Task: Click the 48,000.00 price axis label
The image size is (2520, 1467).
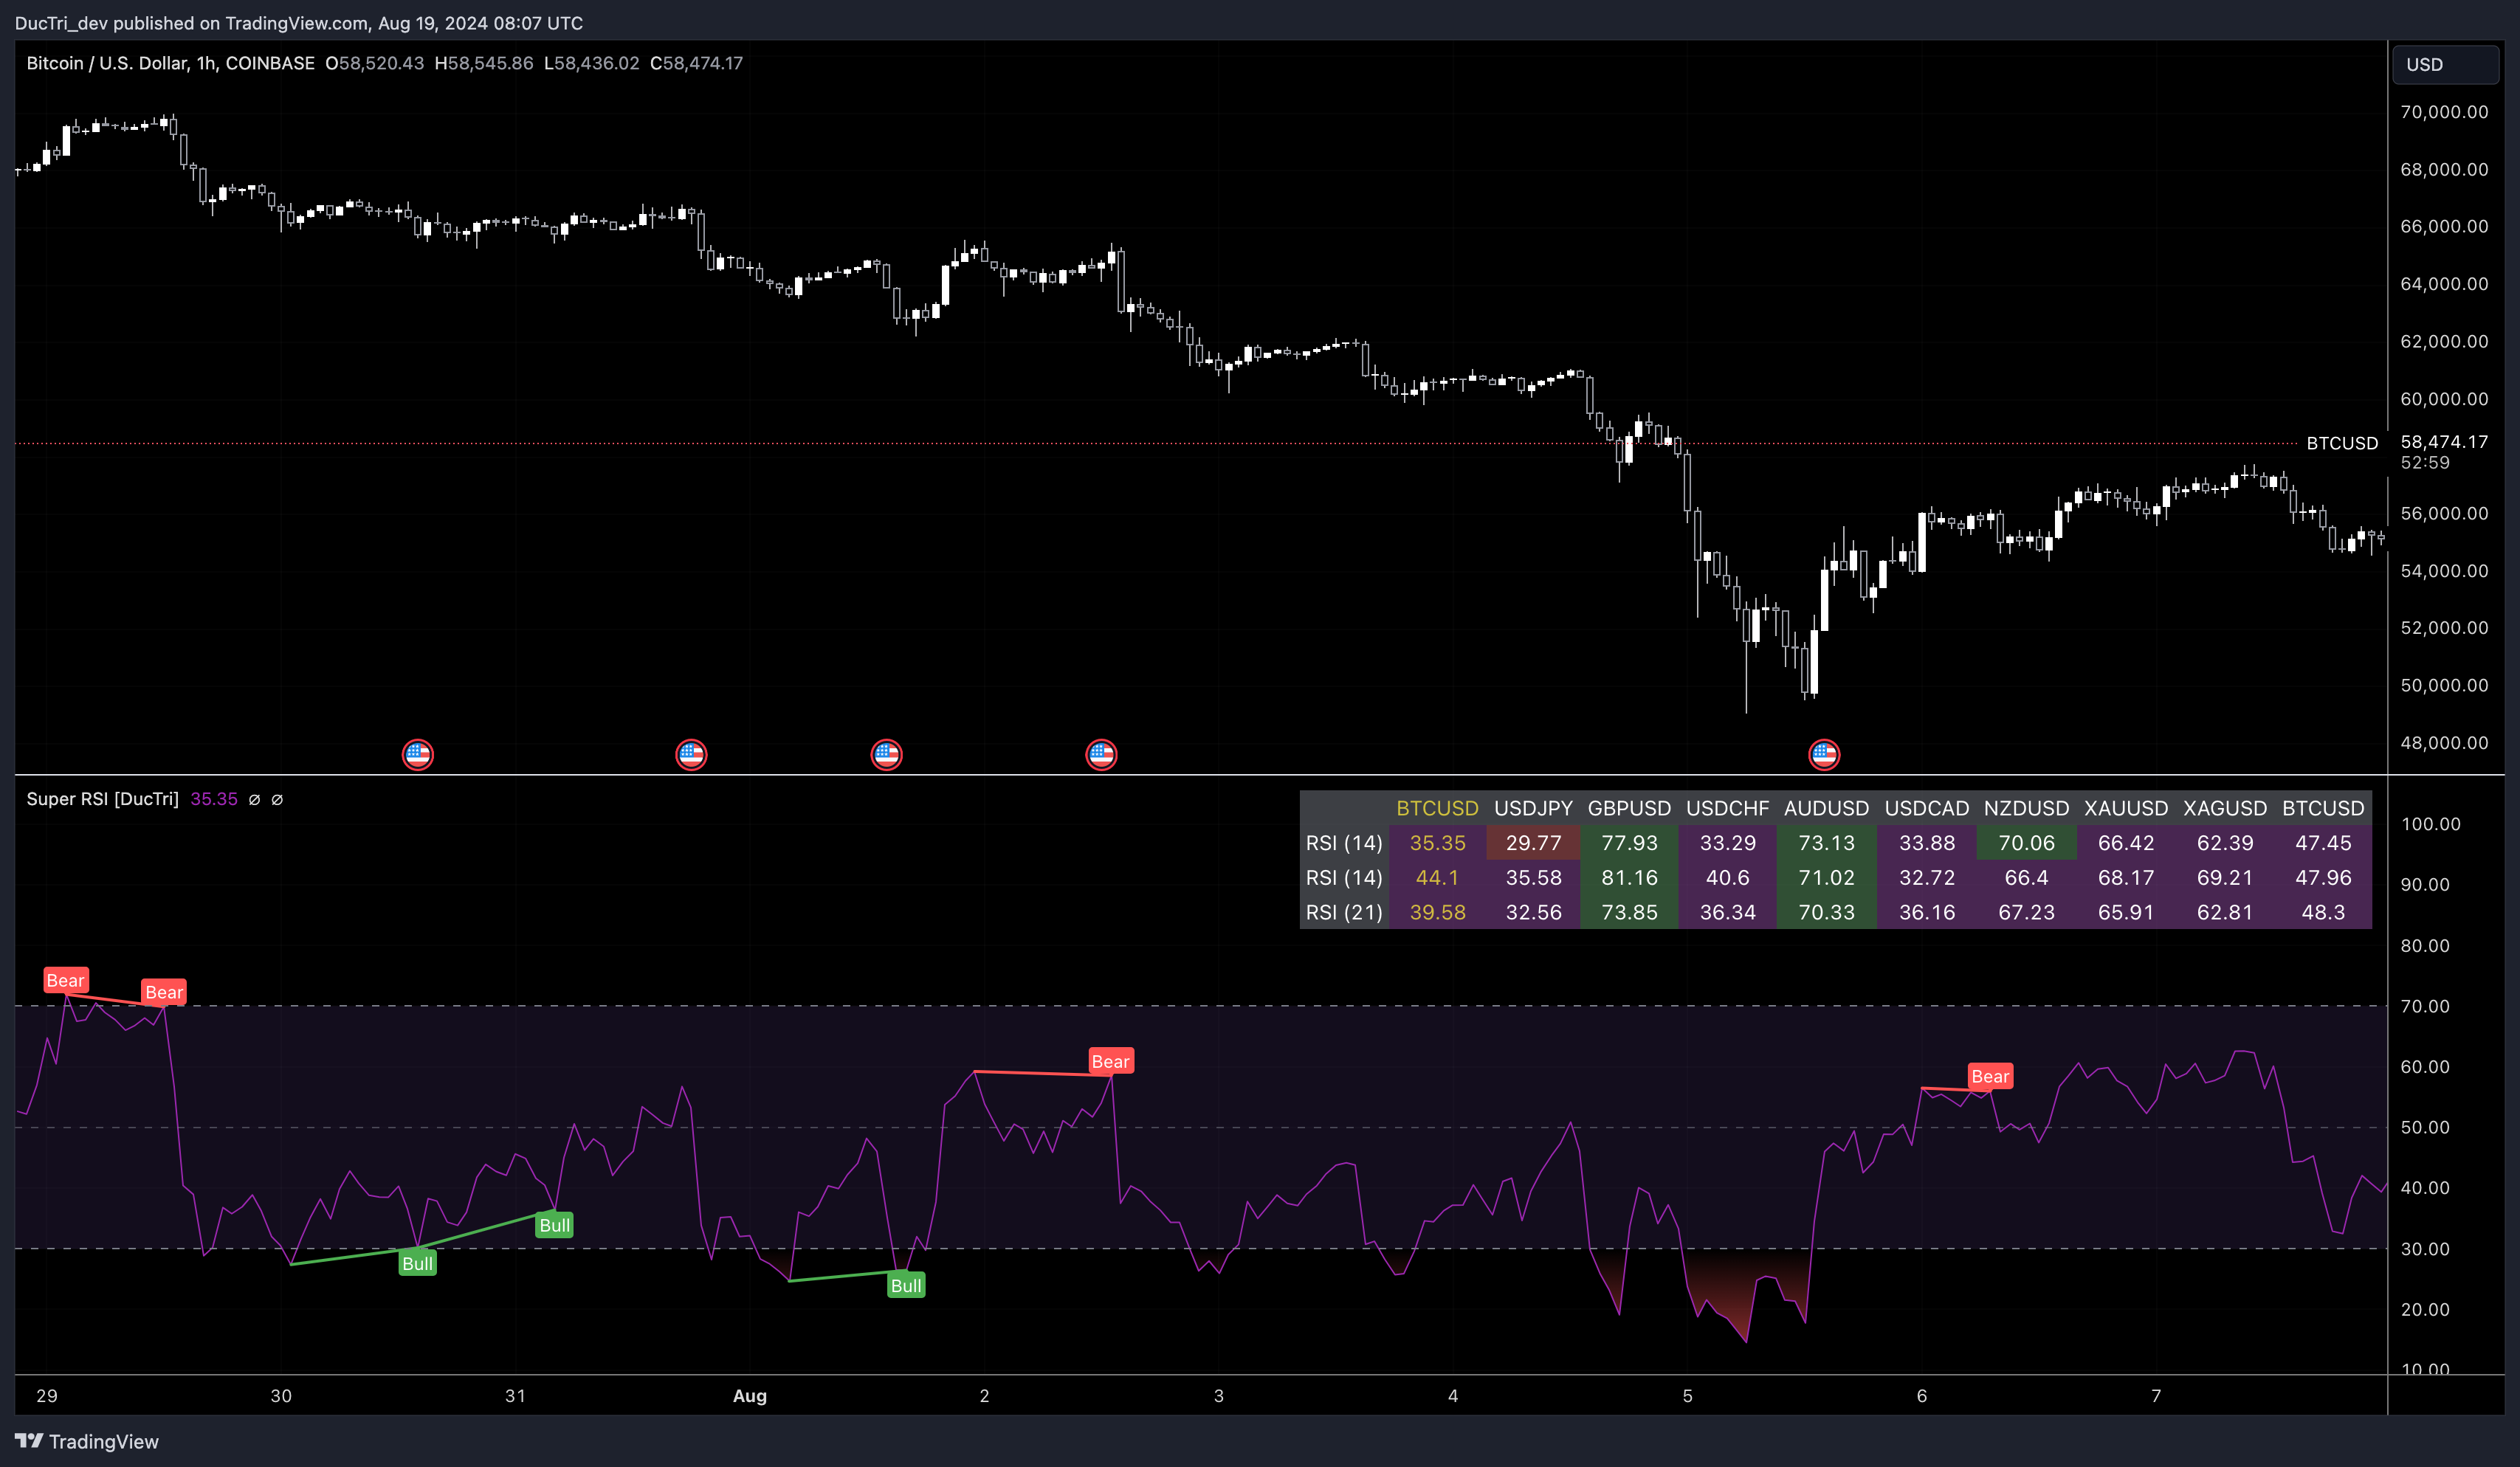Action: 2444,743
